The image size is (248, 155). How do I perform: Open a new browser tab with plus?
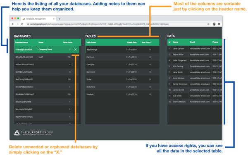(x=59, y=19)
